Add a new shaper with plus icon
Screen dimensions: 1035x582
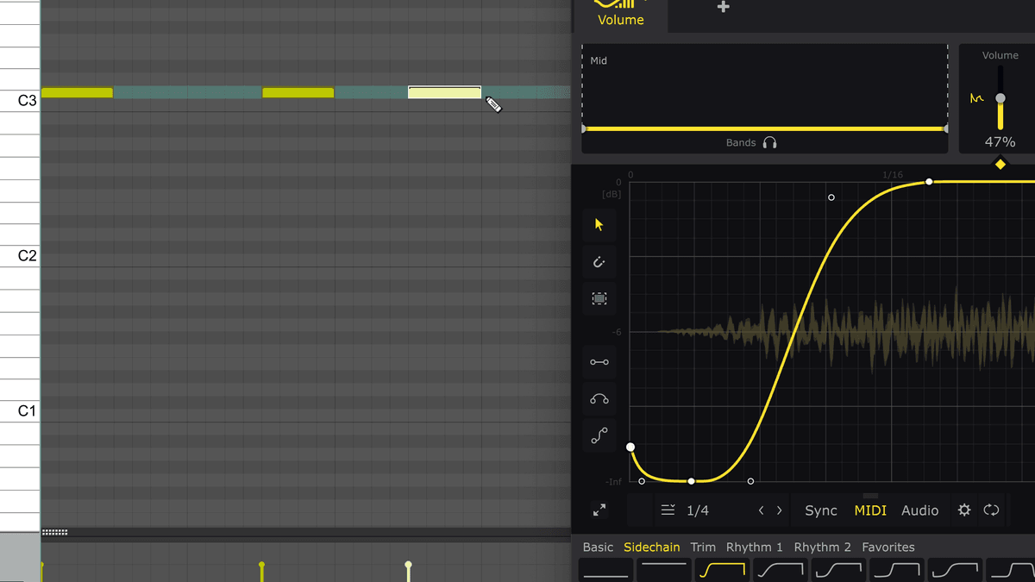pyautogui.click(x=723, y=7)
